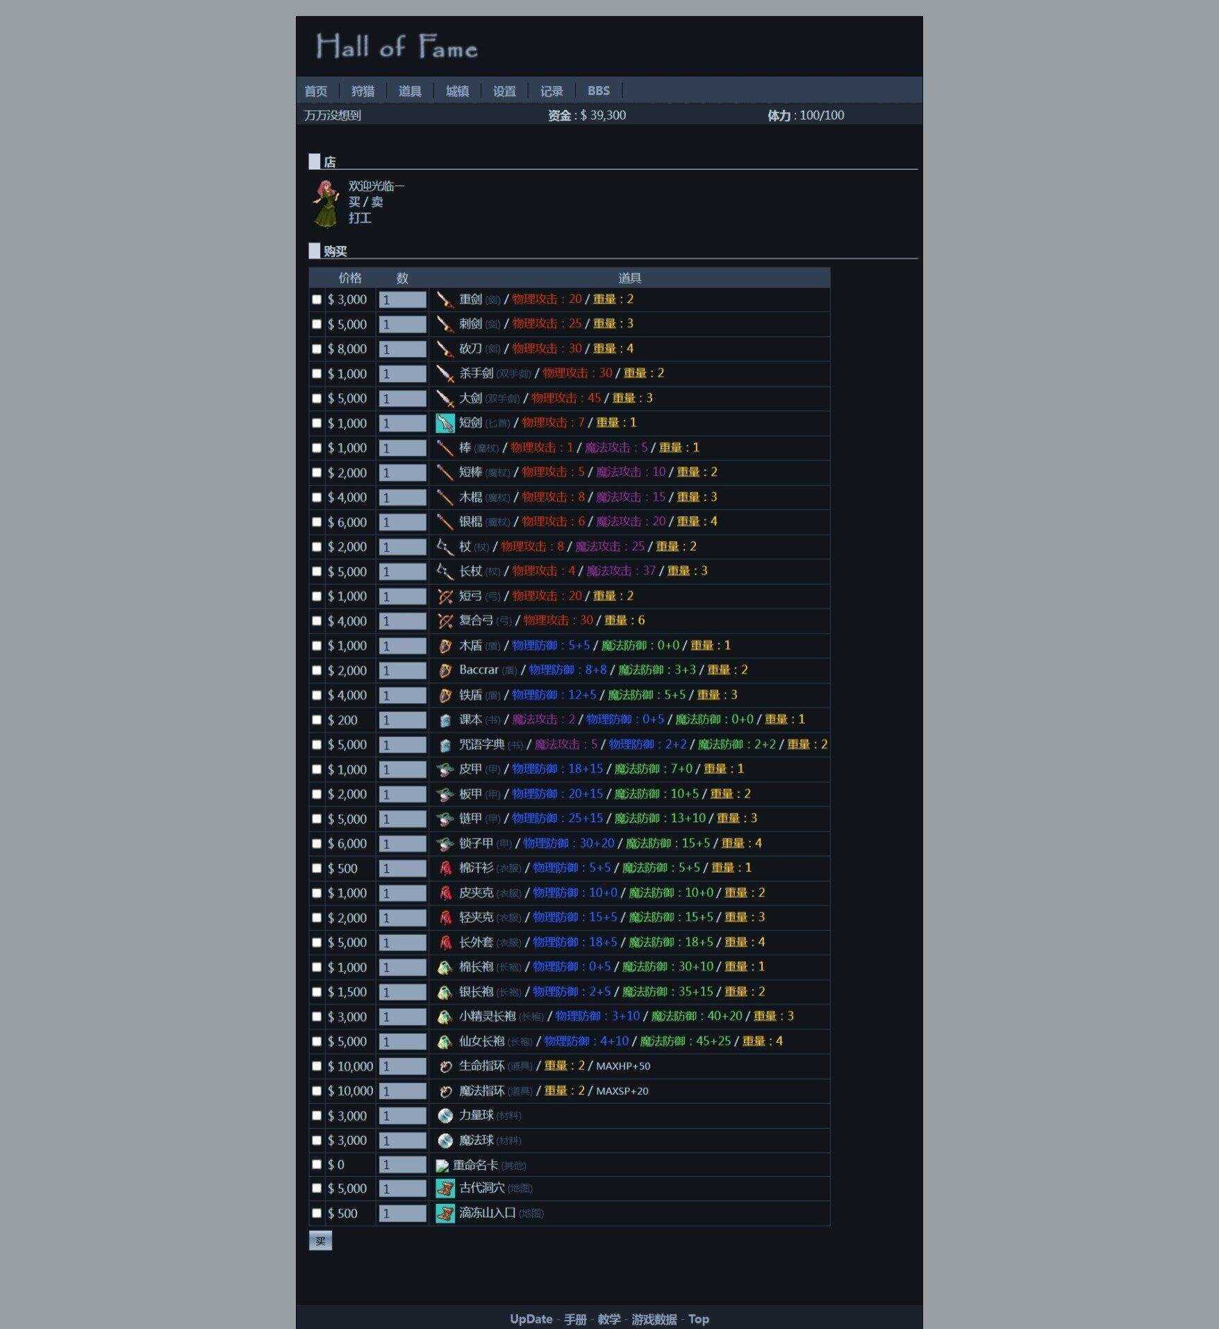1219x1329 pixels.
Task: Click the shopkeeper character image
Action: tap(324, 203)
